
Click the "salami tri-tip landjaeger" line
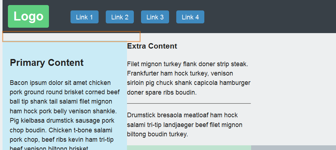[x=185, y=125]
